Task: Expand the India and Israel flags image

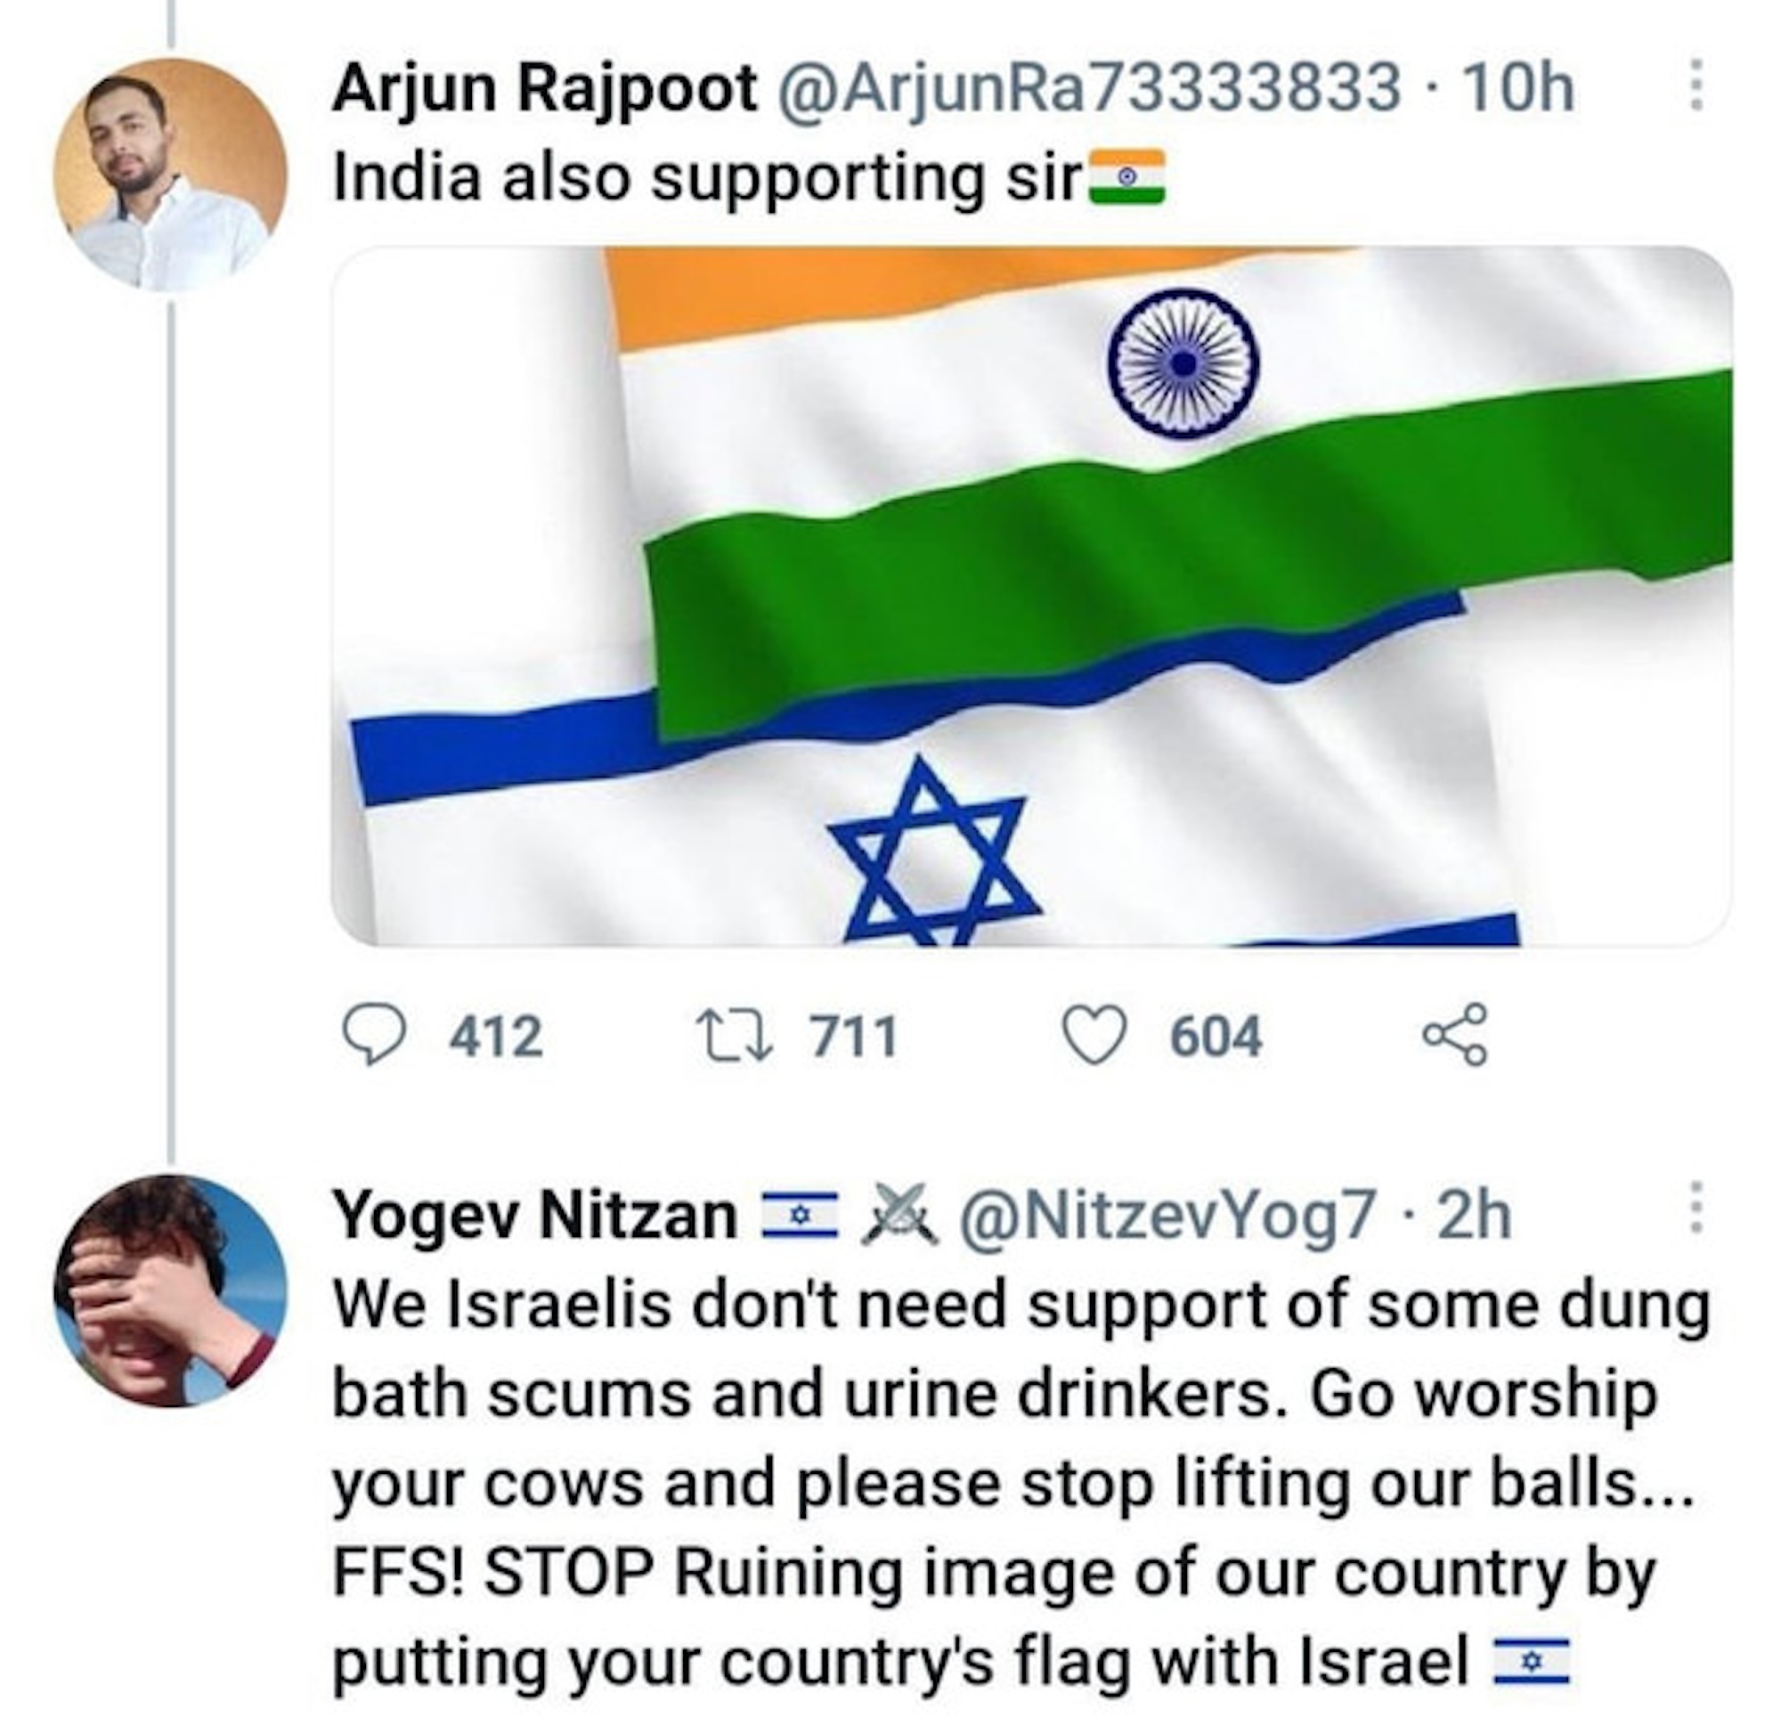Action: click(x=1030, y=597)
